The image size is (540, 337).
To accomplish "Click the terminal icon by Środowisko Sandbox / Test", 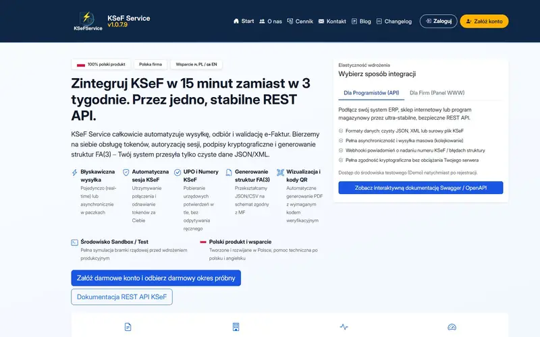I will point(74,243).
